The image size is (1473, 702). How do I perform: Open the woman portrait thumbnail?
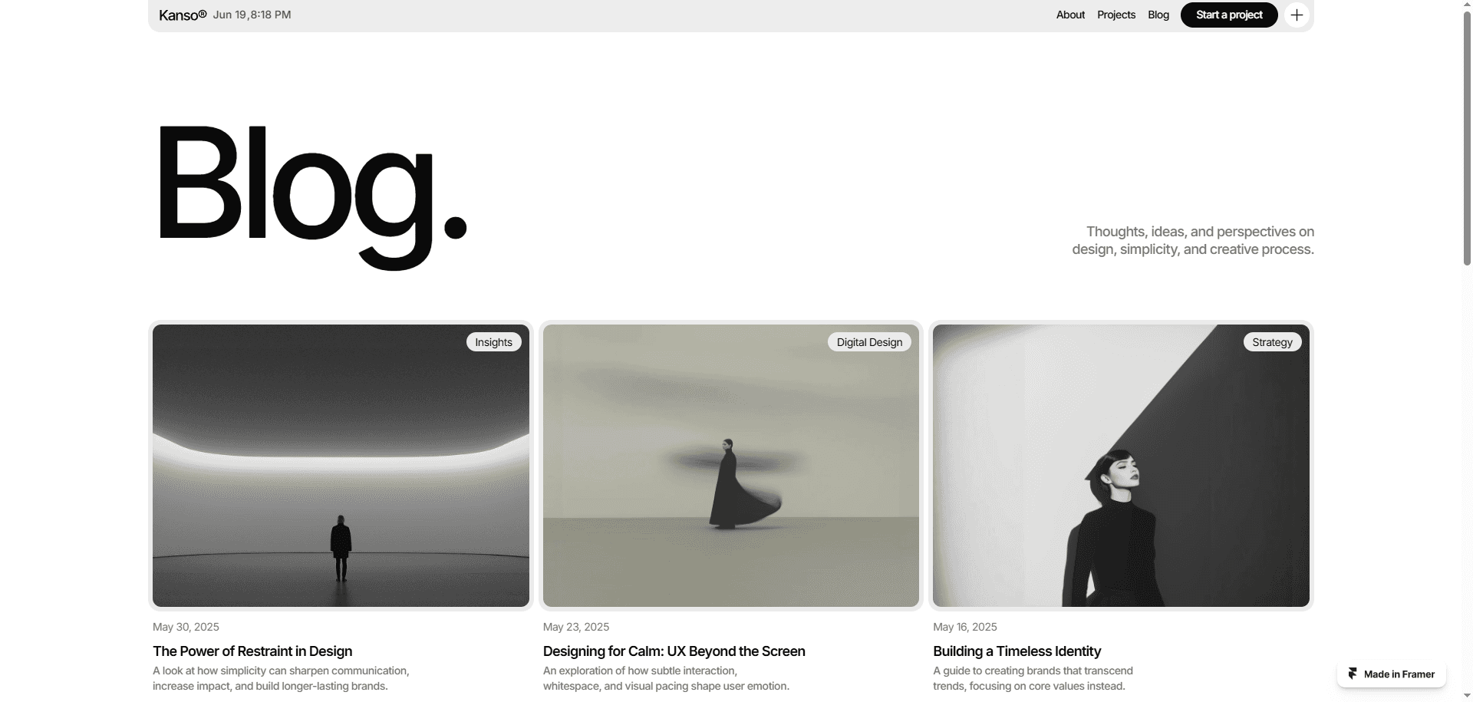pyautogui.click(x=1121, y=466)
